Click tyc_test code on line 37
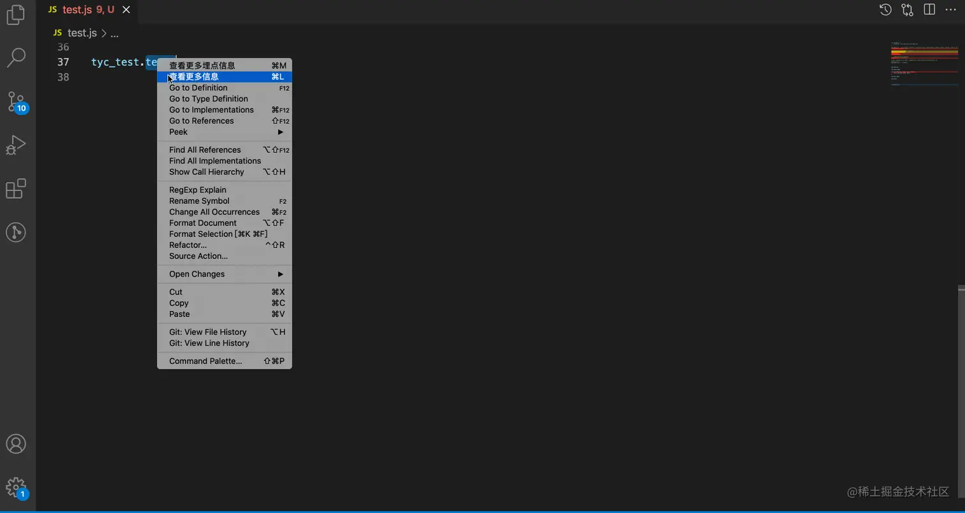Image resolution: width=965 pixels, height=513 pixels. pos(116,62)
